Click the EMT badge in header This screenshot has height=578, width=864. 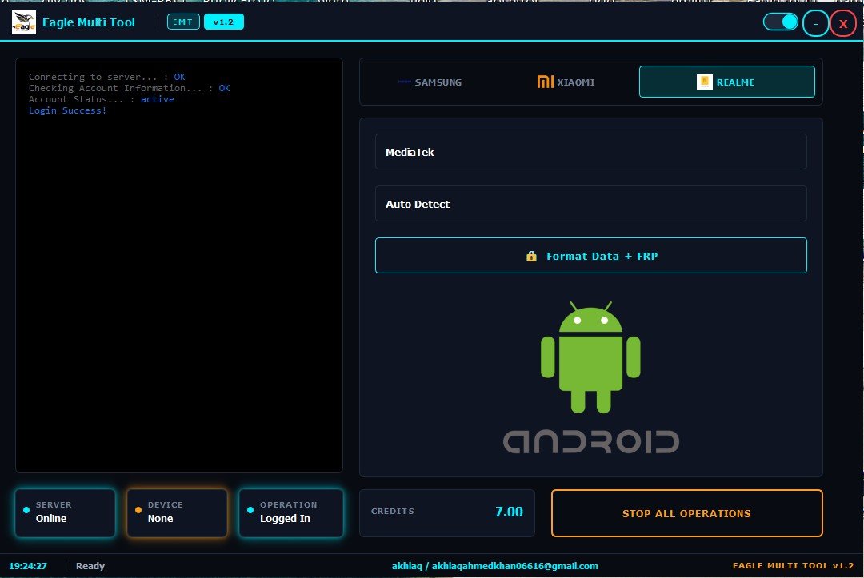click(x=183, y=22)
